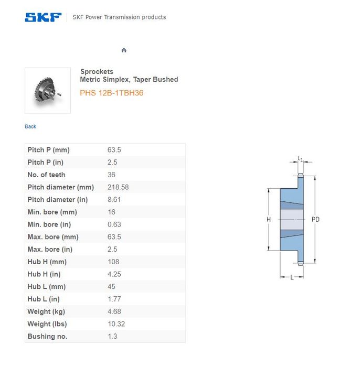
Task: Select the Max. bore (in) row label
Action: click(x=50, y=249)
